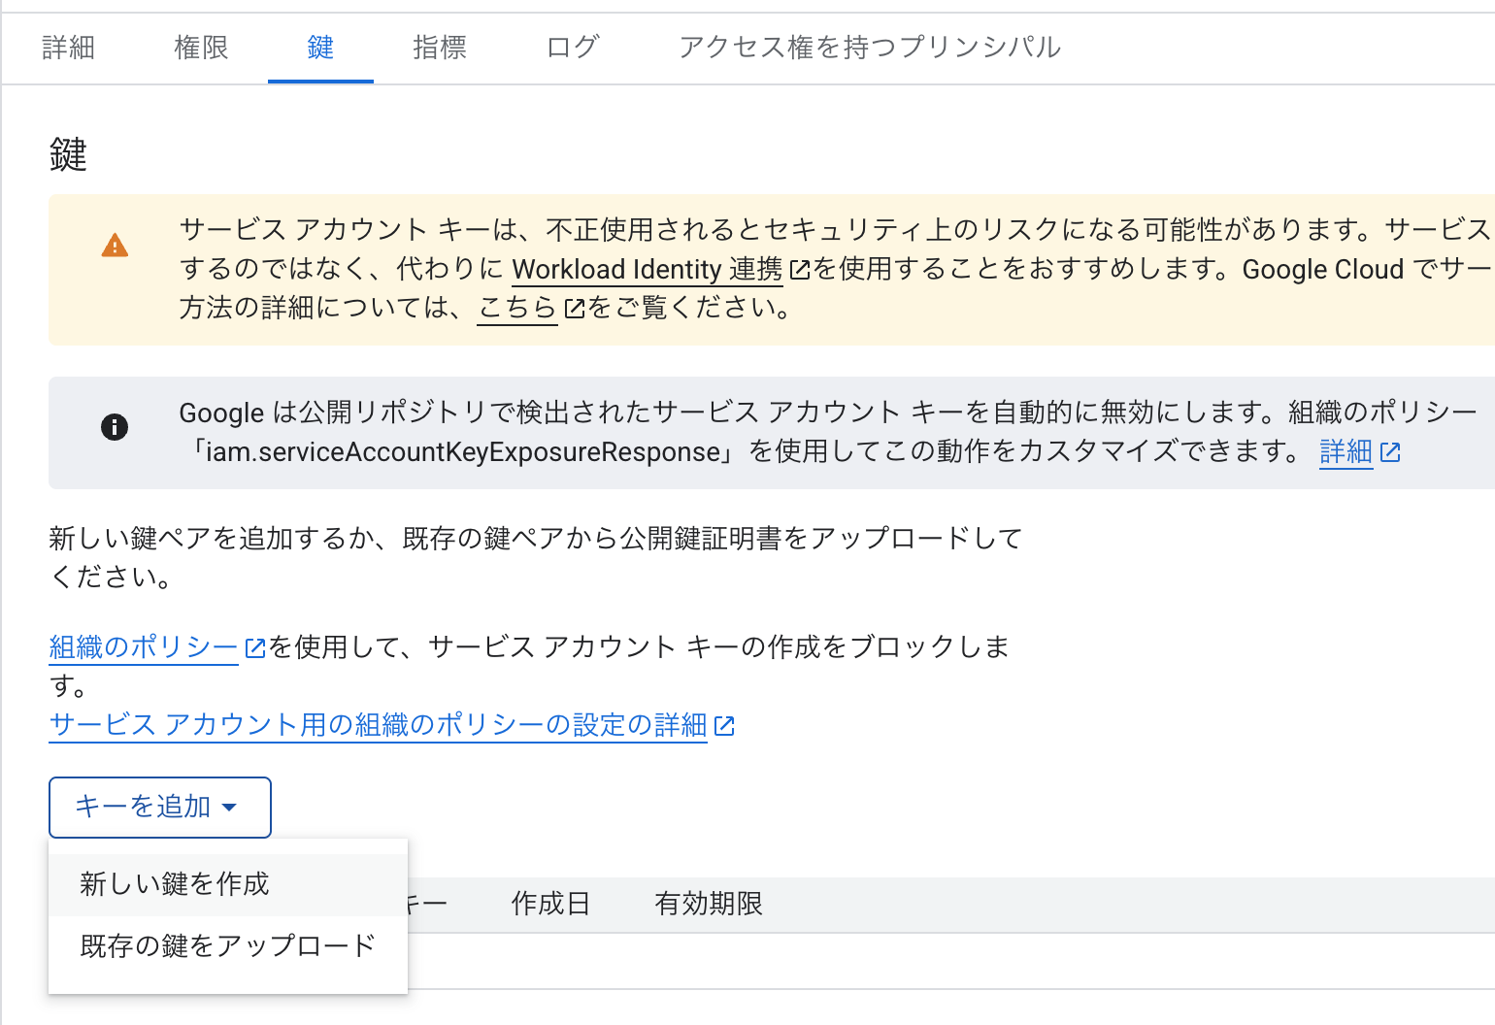Open the 指標 tab
This screenshot has width=1495, height=1025.
coord(440,48)
